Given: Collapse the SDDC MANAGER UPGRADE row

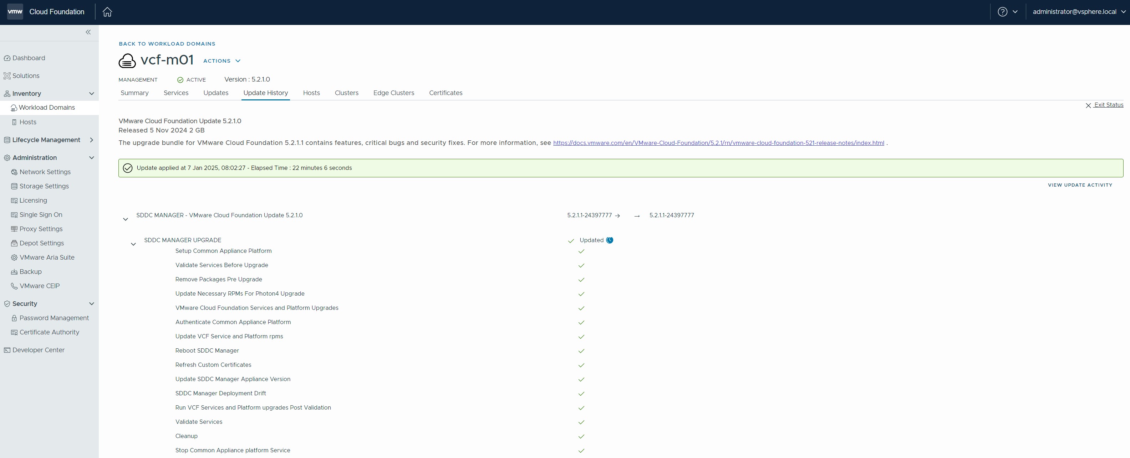Looking at the screenshot, I should click(133, 244).
